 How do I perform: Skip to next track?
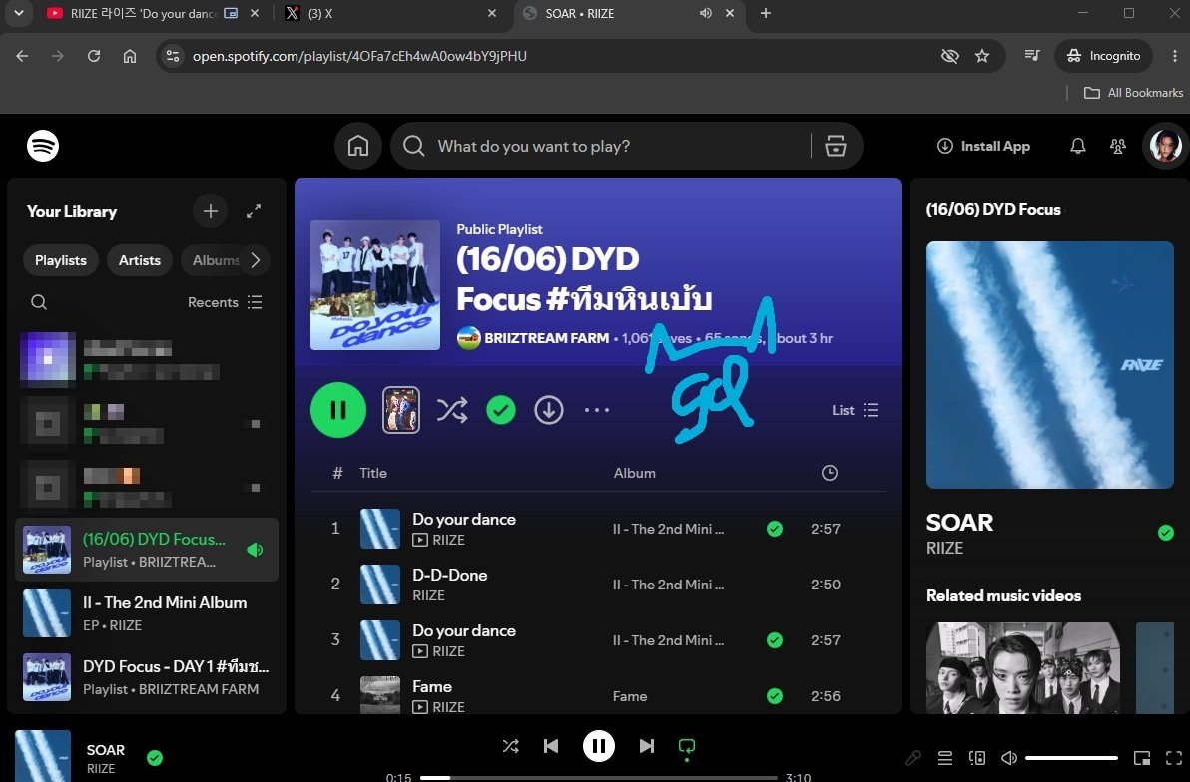(x=647, y=746)
